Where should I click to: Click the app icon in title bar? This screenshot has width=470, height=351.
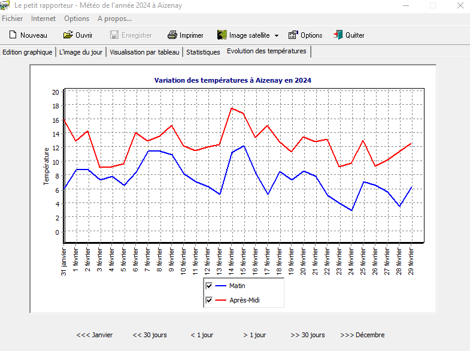click(5, 5)
